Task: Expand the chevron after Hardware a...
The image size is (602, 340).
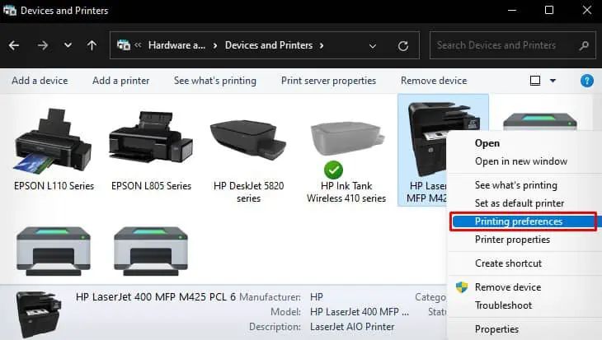Action: pos(215,45)
